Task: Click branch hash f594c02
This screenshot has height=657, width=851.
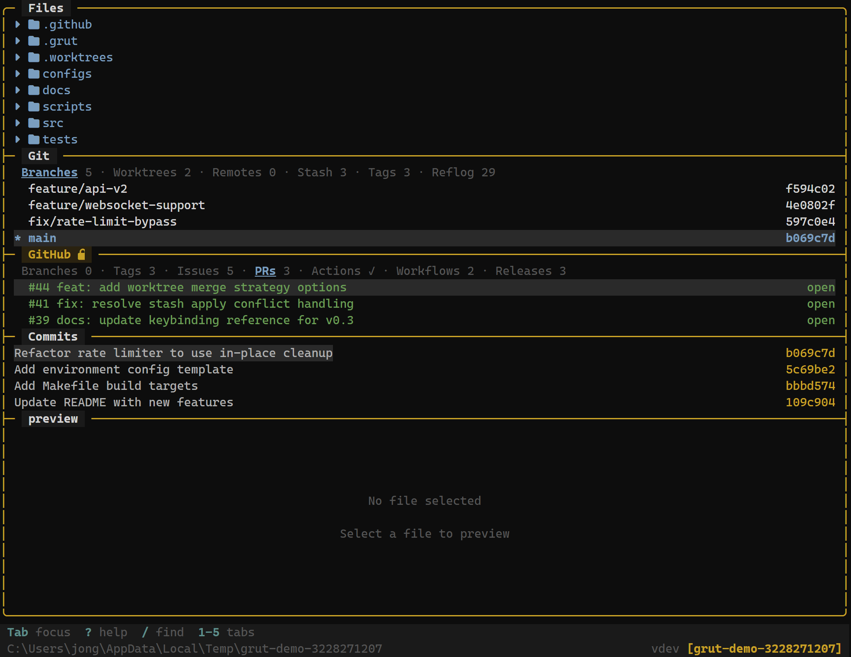Action: pyautogui.click(x=810, y=189)
